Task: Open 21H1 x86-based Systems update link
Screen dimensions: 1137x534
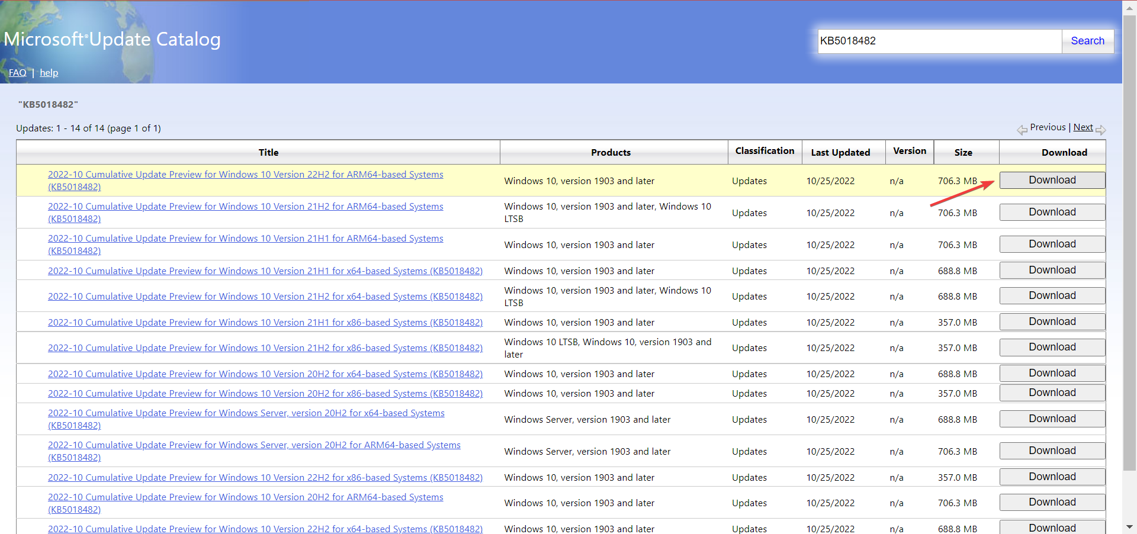Action: click(x=265, y=323)
